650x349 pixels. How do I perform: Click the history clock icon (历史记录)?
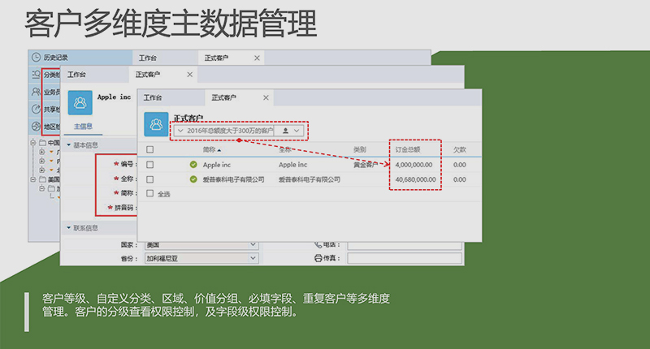point(37,58)
